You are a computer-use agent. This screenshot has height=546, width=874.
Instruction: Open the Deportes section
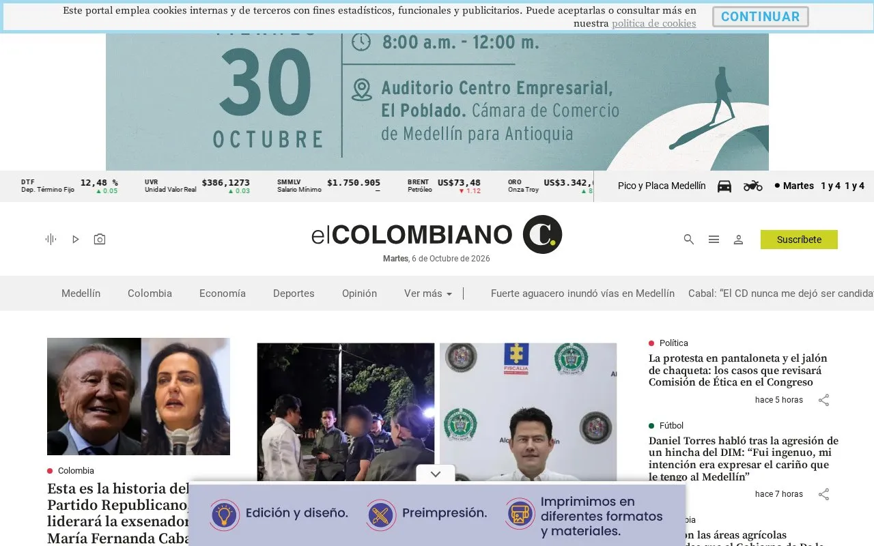click(294, 293)
